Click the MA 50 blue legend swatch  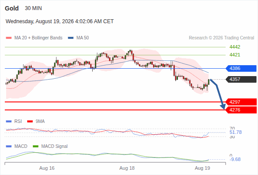71,38
